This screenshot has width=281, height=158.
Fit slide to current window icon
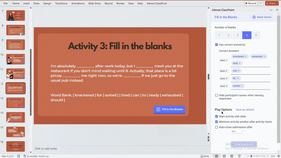(278, 156)
